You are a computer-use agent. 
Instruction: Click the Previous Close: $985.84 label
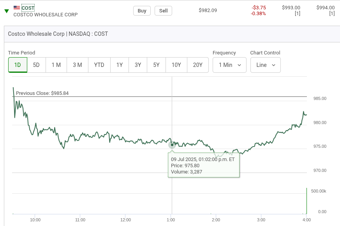[42, 93]
